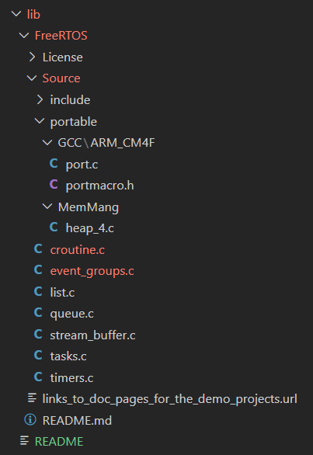The height and width of the screenshot is (455, 313).
Task: Click the text file icon beside green README
Action: point(24,441)
